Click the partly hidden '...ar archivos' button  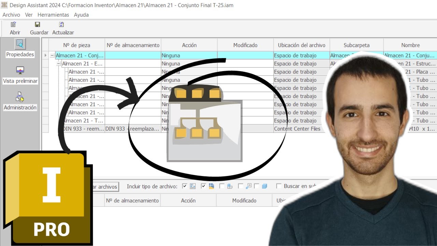click(105, 187)
